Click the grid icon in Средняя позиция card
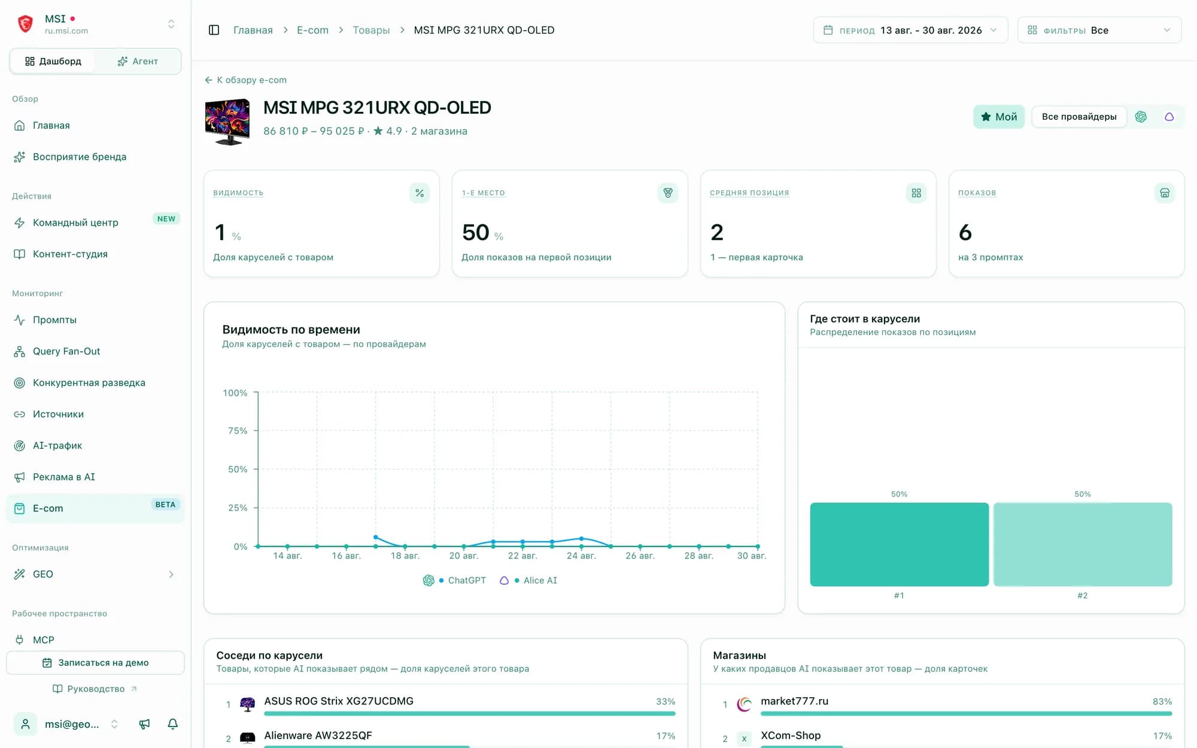1197x748 pixels. [916, 193]
